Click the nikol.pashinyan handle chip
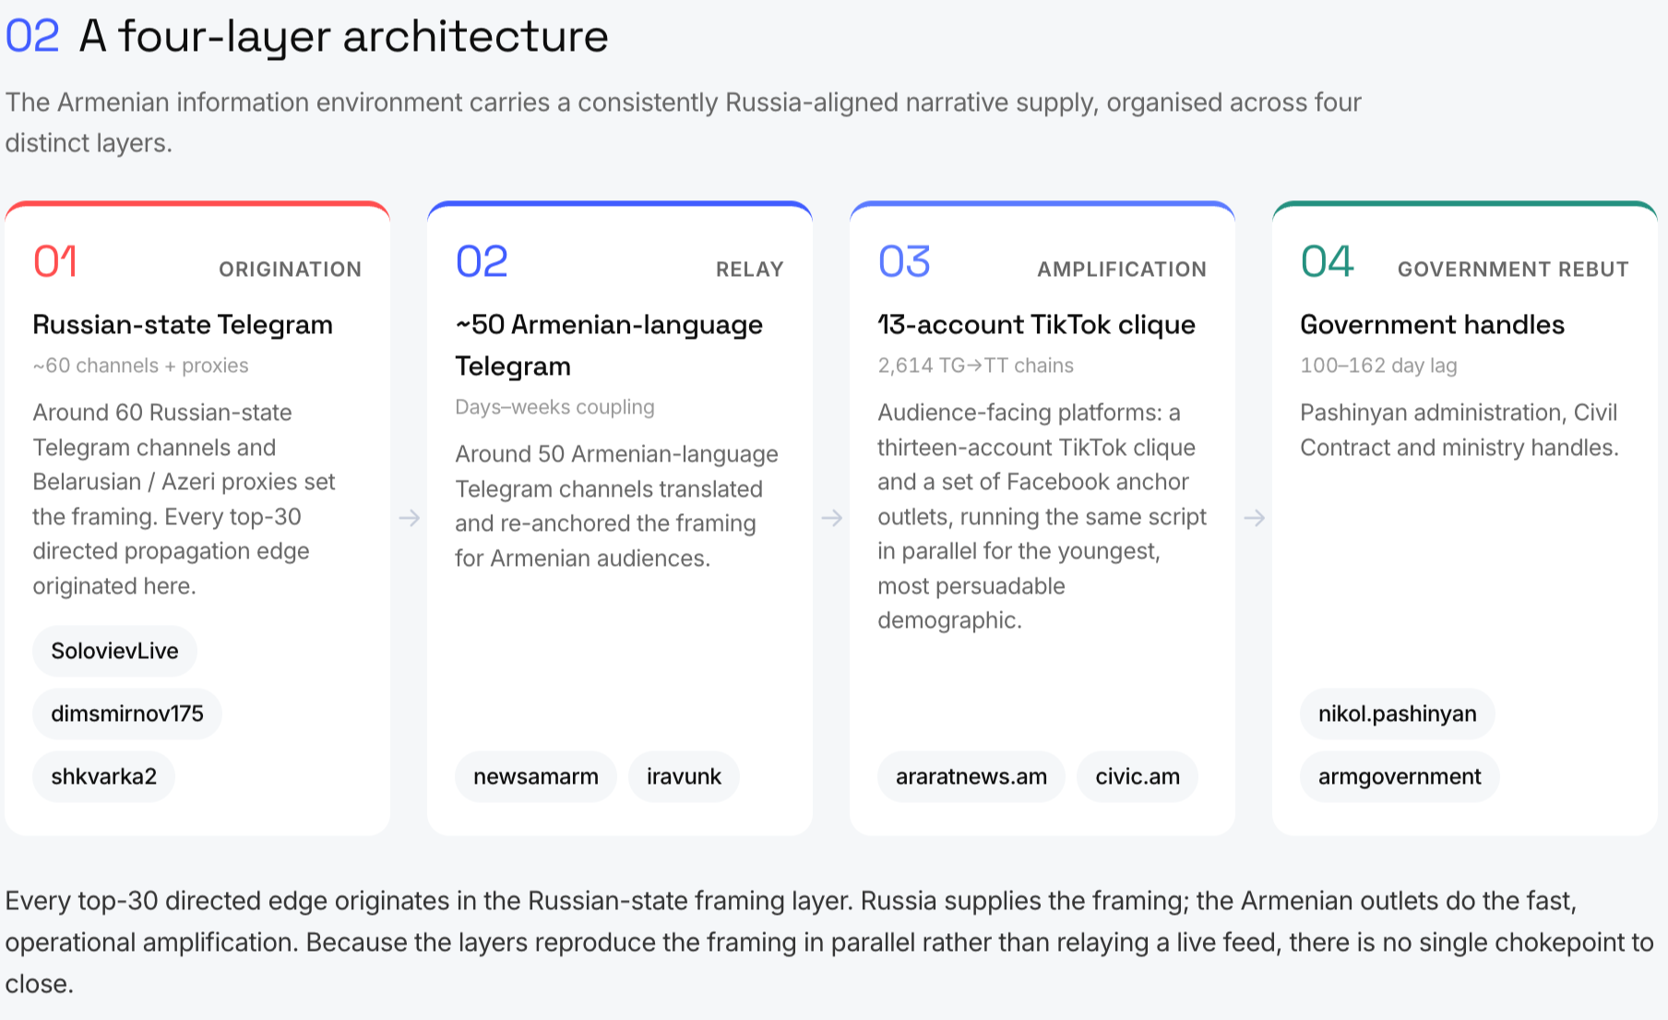 (1398, 714)
